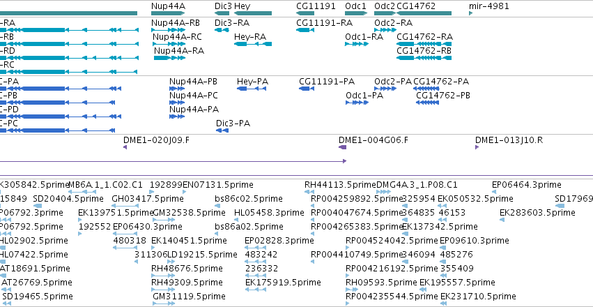593x307 pixels.
Task: Click EST bs86c02.5prime
Action: tap(217, 206)
